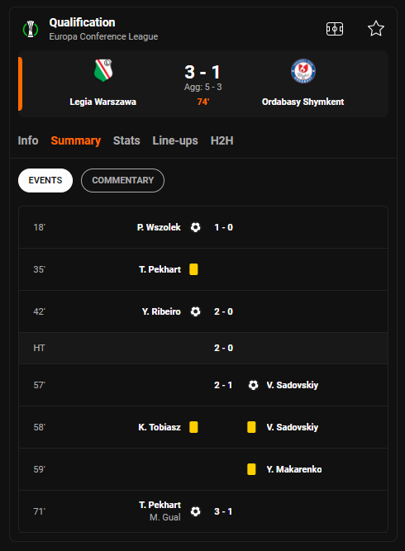The width and height of the screenshot is (405, 551).
Task: Click Y. Ribeiro player name
Action: click(x=161, y=311)
